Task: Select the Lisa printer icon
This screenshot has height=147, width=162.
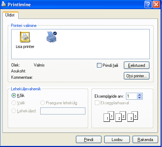Action: click(25, 37)
